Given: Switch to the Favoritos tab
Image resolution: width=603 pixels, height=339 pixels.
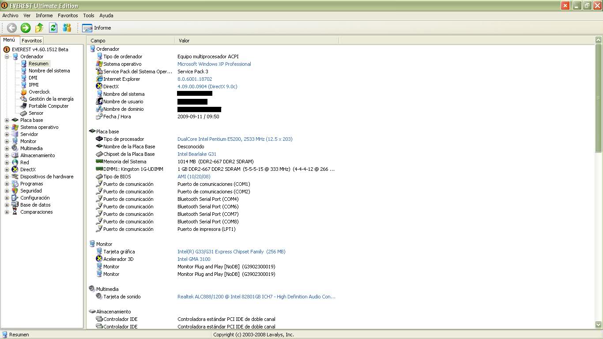Looking at the screenshot, I should pos(32,41).
